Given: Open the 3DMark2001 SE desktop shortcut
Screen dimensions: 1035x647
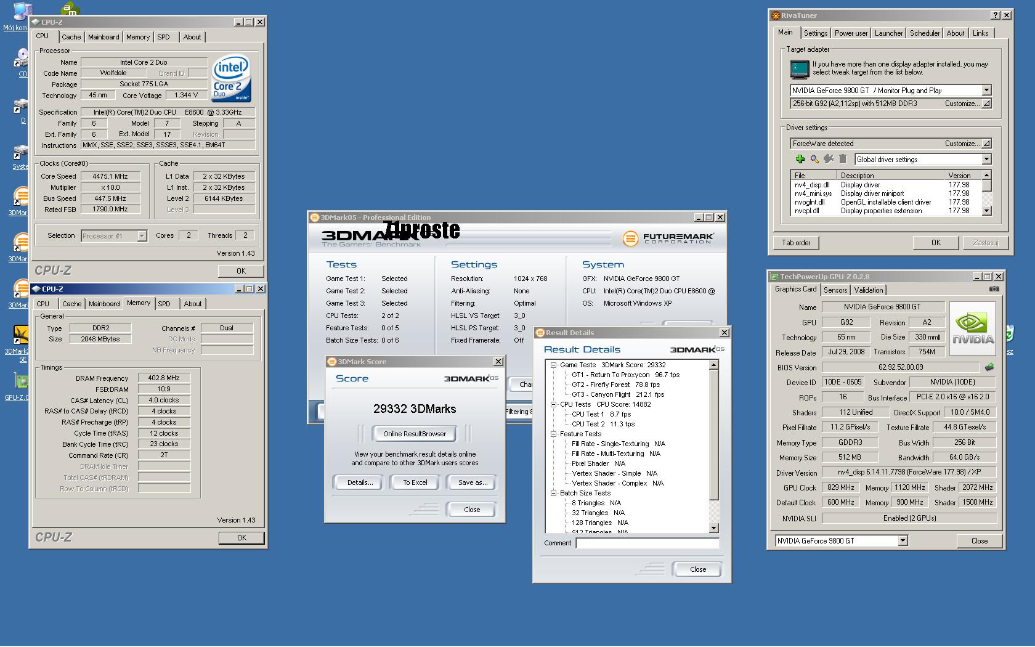Looking at the screenshot, I should point(20,335).
